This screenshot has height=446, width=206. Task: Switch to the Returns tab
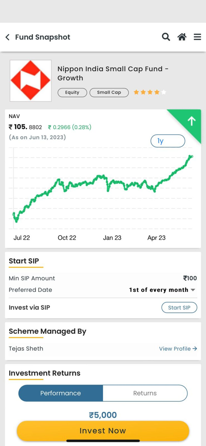[x=145, y=393]
